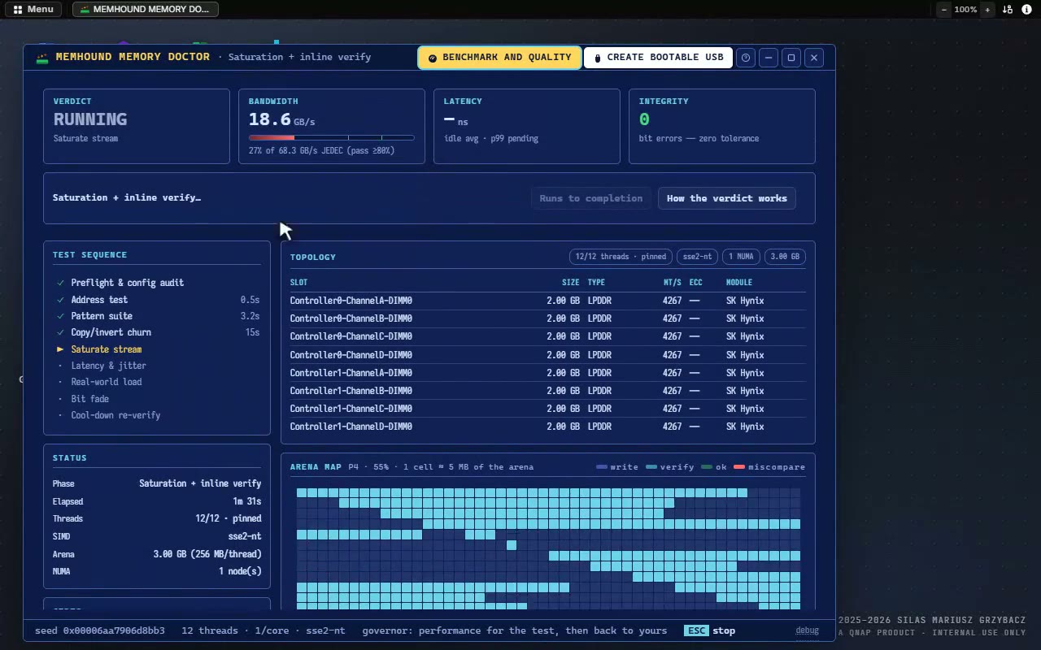This screenshot has width=1041, height=650.
Task: Select the Real-world load step
Action: [157, 382]
